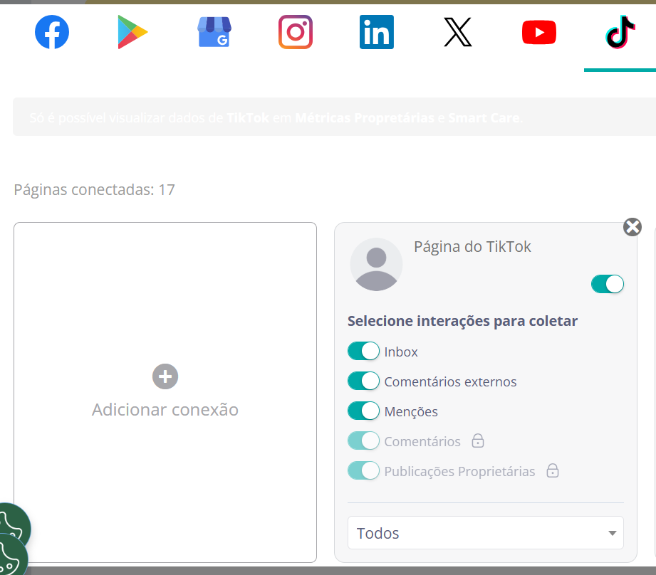Remove the TikTok page card with X

point(632,227)
